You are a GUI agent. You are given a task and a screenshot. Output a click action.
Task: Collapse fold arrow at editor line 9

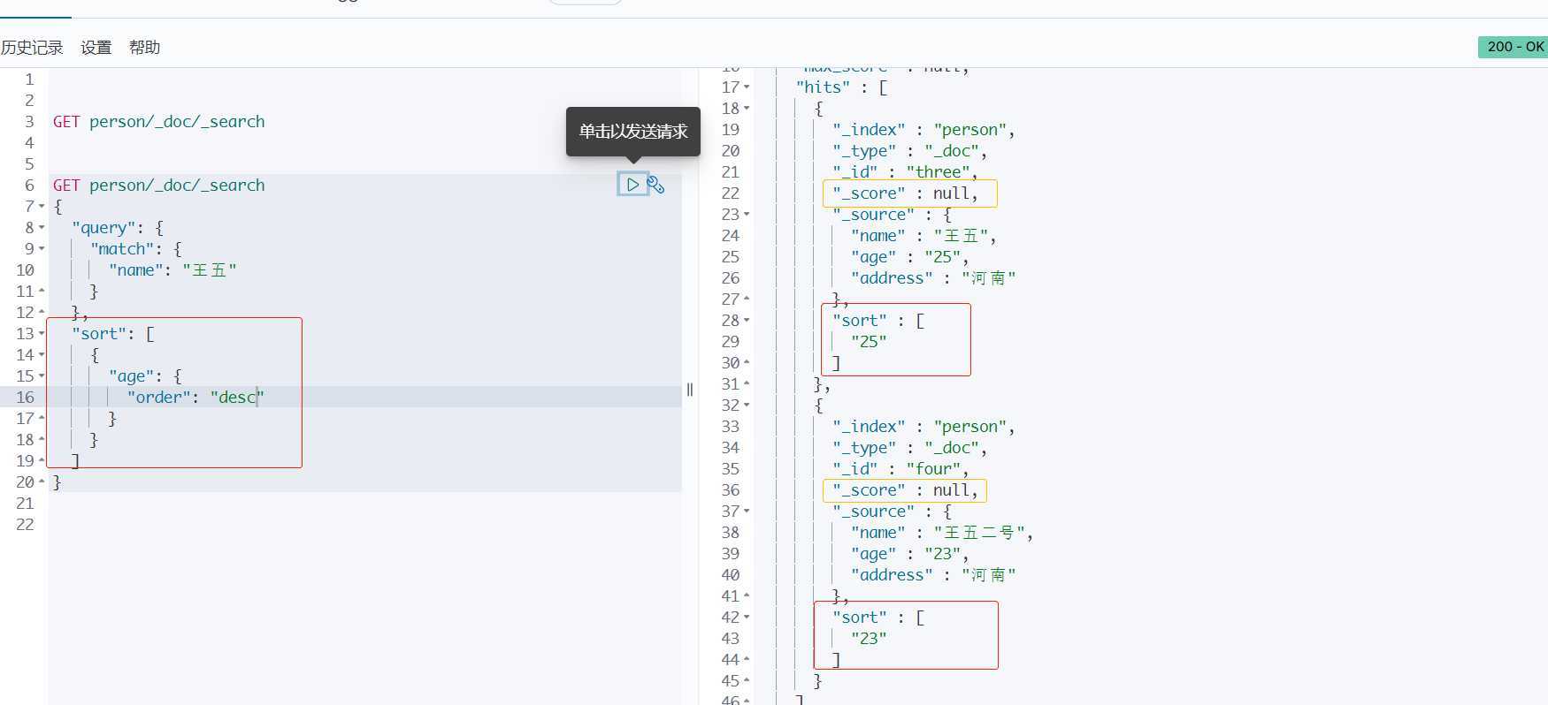point(42,249)
